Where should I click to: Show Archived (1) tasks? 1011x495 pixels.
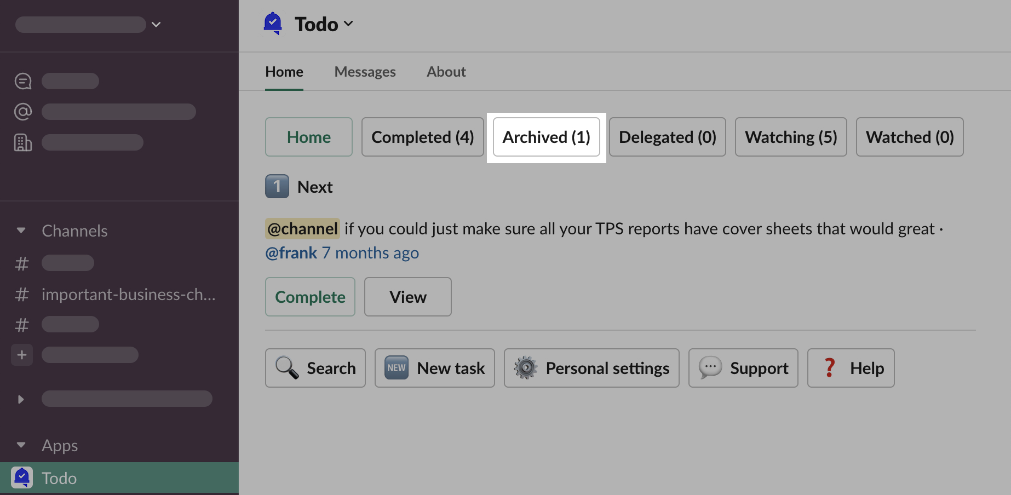click(546, 137)
